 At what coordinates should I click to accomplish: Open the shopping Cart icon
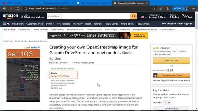click(187, 16)
